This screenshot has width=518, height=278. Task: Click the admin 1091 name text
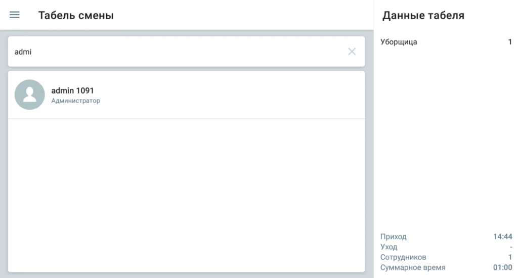72,90
